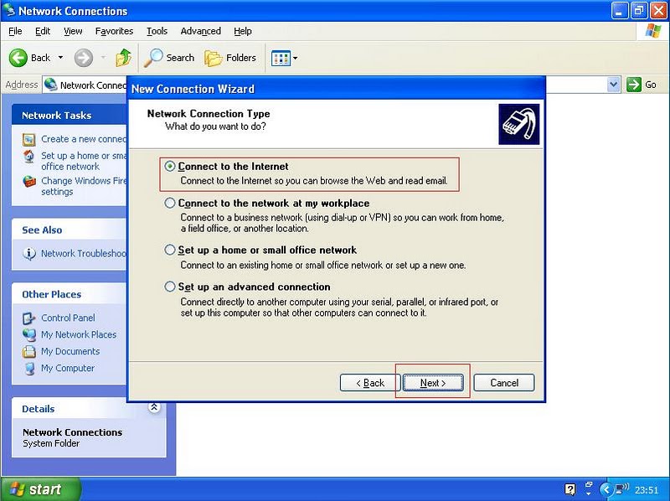Open the Tools menu

[157, 31]
